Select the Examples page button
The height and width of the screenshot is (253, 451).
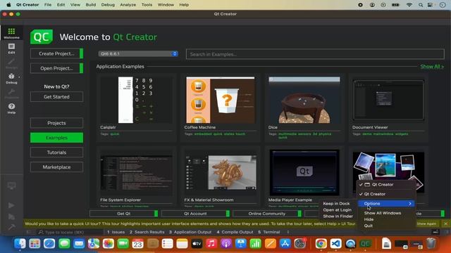[56, 138]
